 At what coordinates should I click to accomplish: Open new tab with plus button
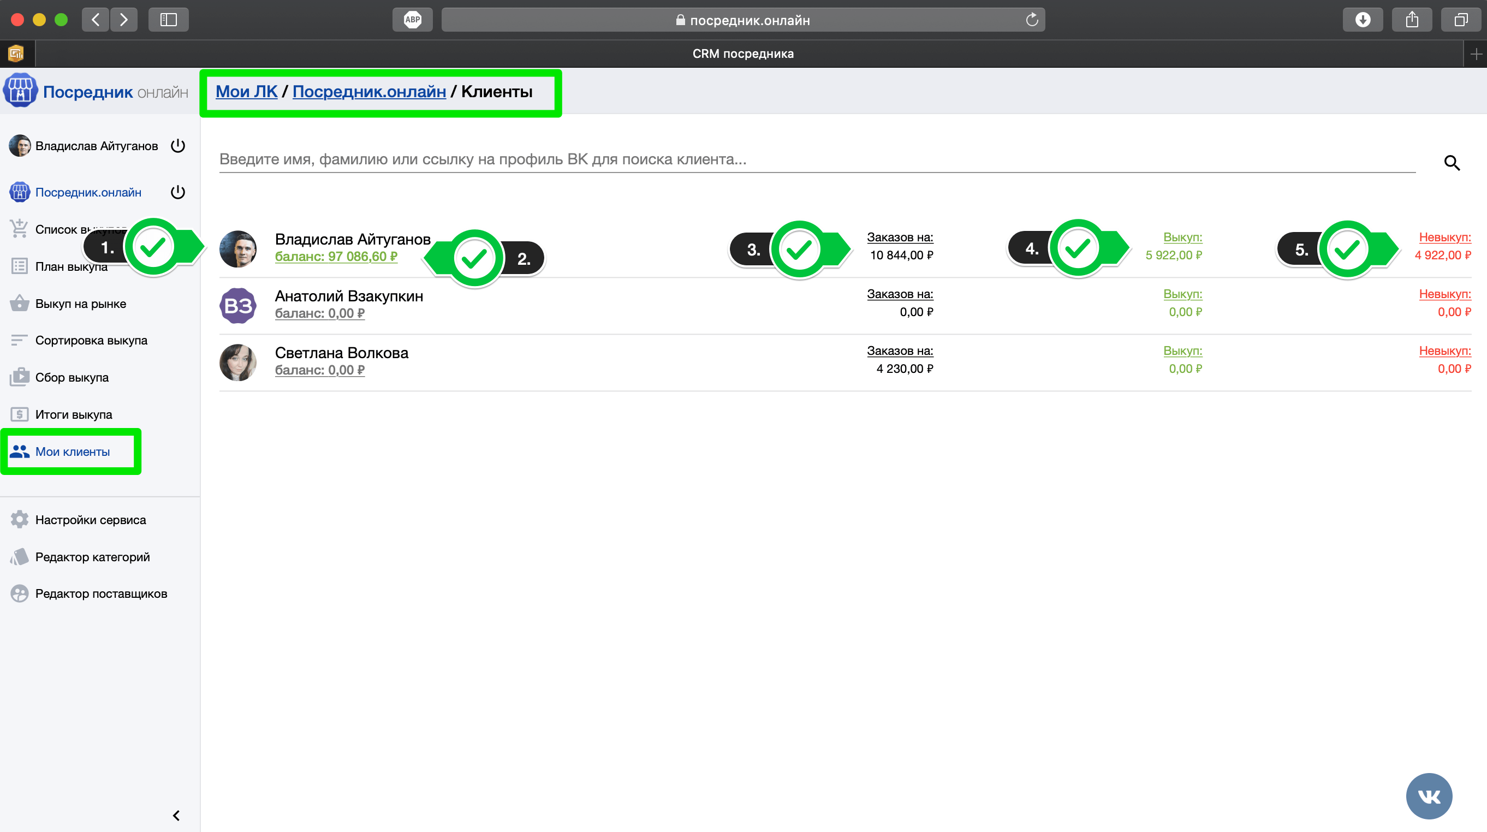(x=1476, y=54)
